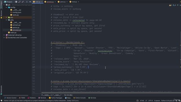The image size is (181, 102).
Task: Click the breadcrumb for d in divs
Action: 68,95
